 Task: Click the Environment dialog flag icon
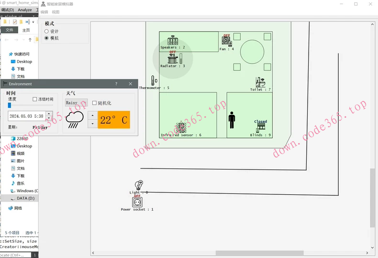[x=5, y=84]
